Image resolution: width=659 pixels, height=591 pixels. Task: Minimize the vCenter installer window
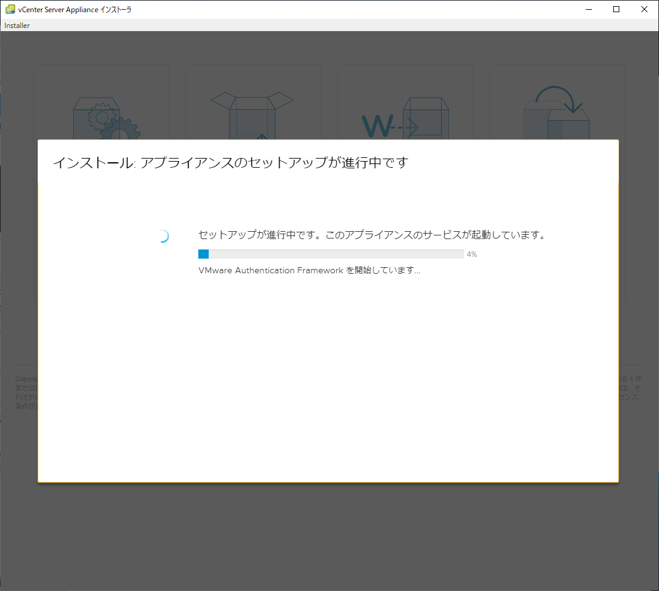tap(589, 9)
